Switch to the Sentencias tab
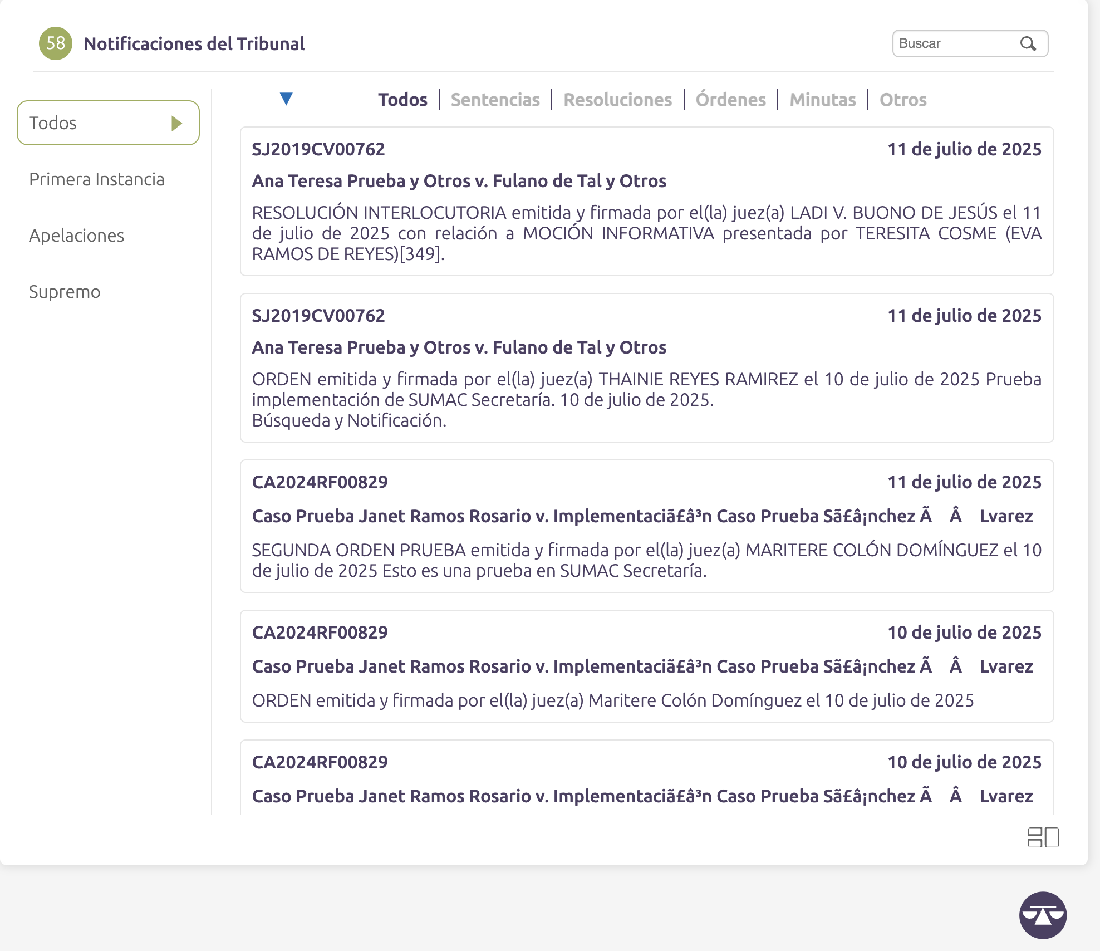This screenshot has height=951, width=1100. pos(495,100)
